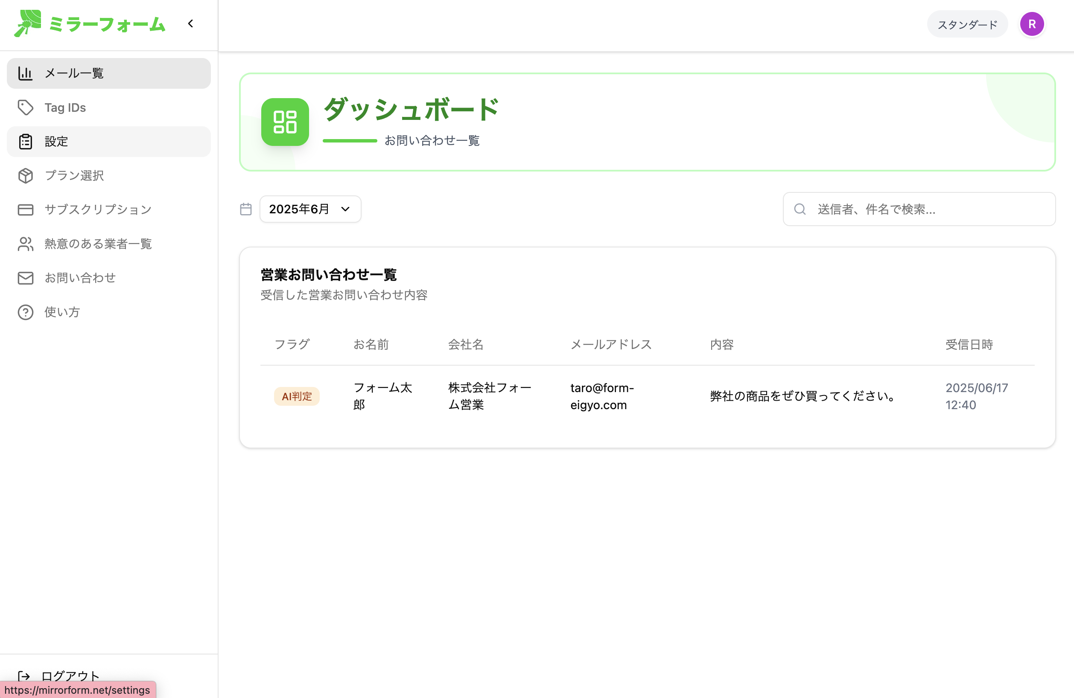Click the question mark icon beside 使い方

point(25,312)
